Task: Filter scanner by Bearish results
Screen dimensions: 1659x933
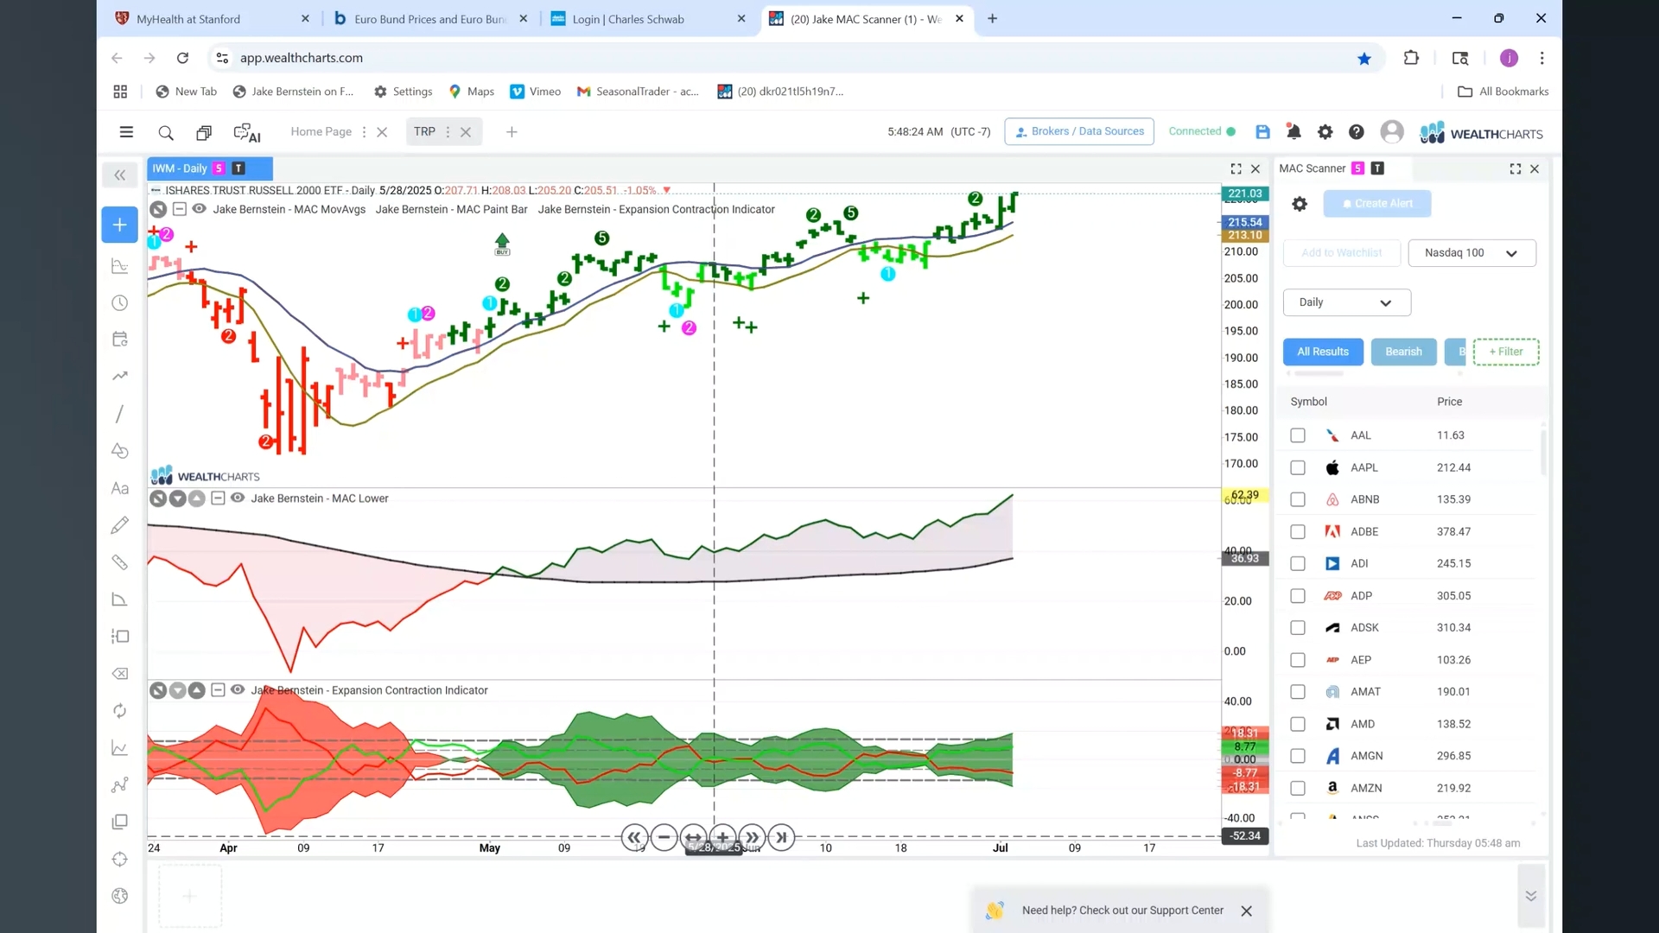Action: (x=1403, y=352)
